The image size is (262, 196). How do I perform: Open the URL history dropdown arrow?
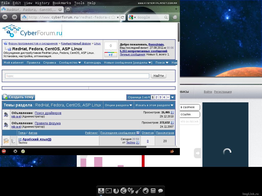coord(118,17)
